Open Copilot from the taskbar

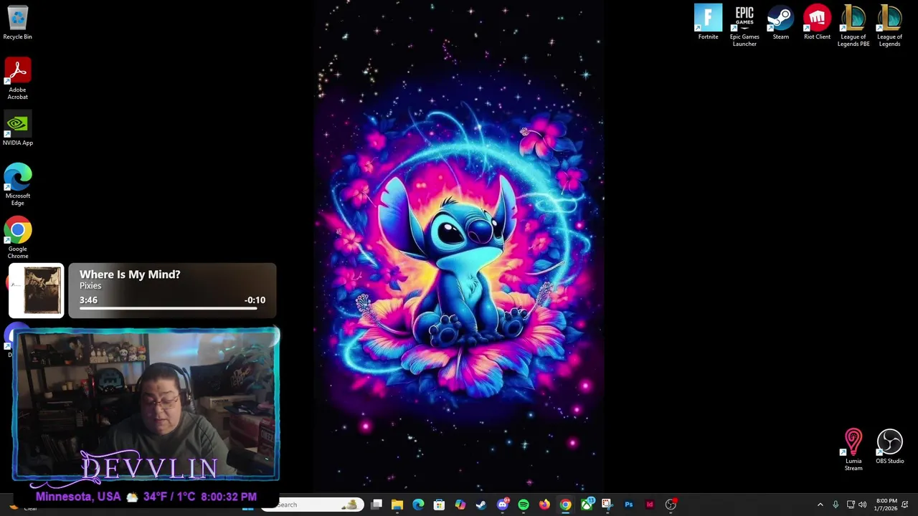[x=460, y=505]
